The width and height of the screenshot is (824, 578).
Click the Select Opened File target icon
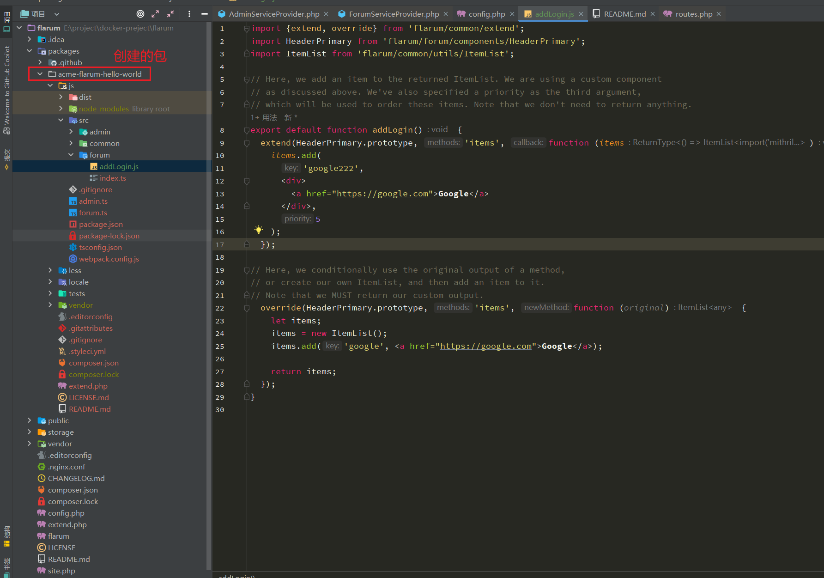[x=140, y=14]
